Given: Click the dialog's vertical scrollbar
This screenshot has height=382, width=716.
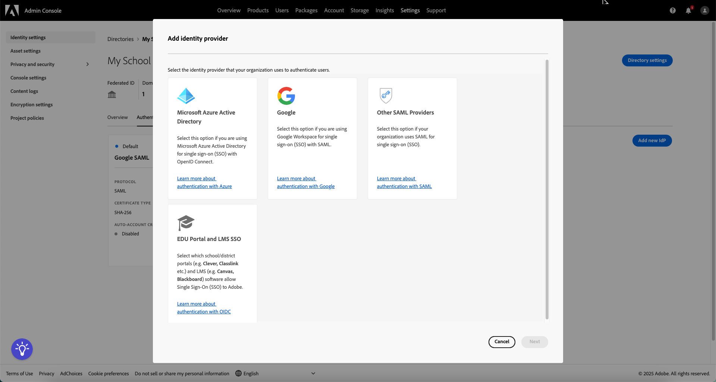Looking at the screenshot, I should pyautogui.click(x=547, y=189).
